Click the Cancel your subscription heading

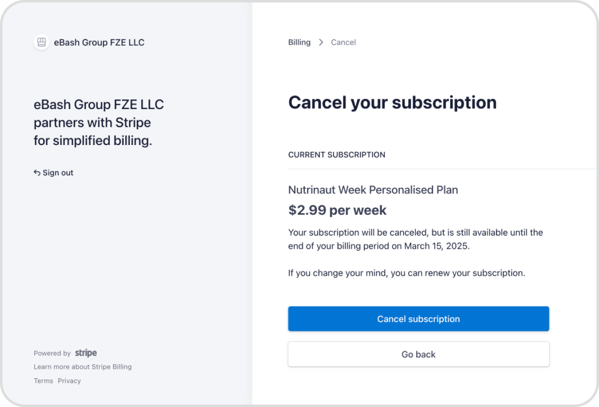(x=392, y=102)
